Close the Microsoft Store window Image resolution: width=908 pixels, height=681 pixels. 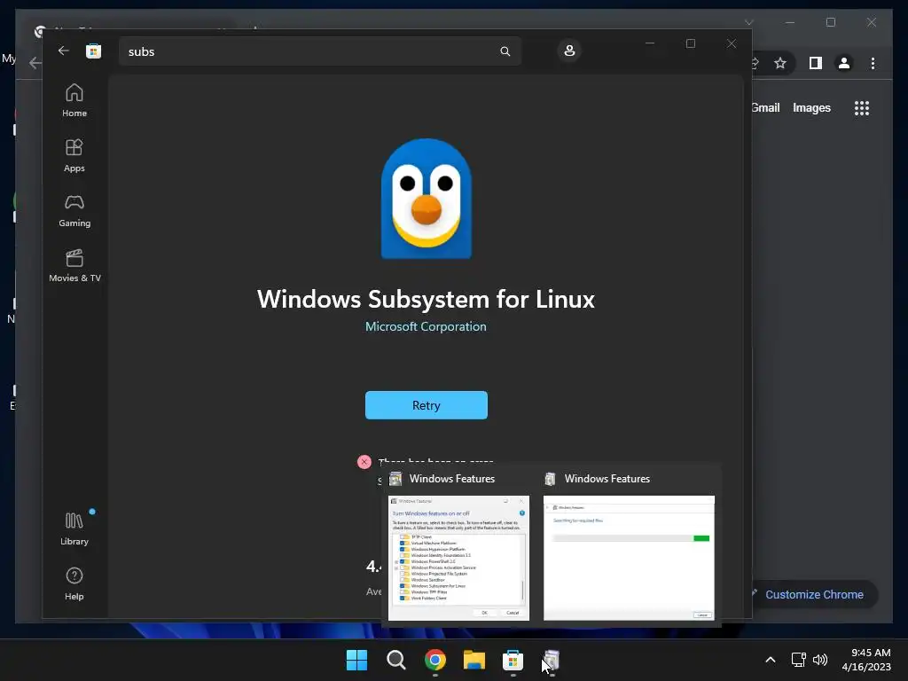pyautogui.click(x=732, y=43)
